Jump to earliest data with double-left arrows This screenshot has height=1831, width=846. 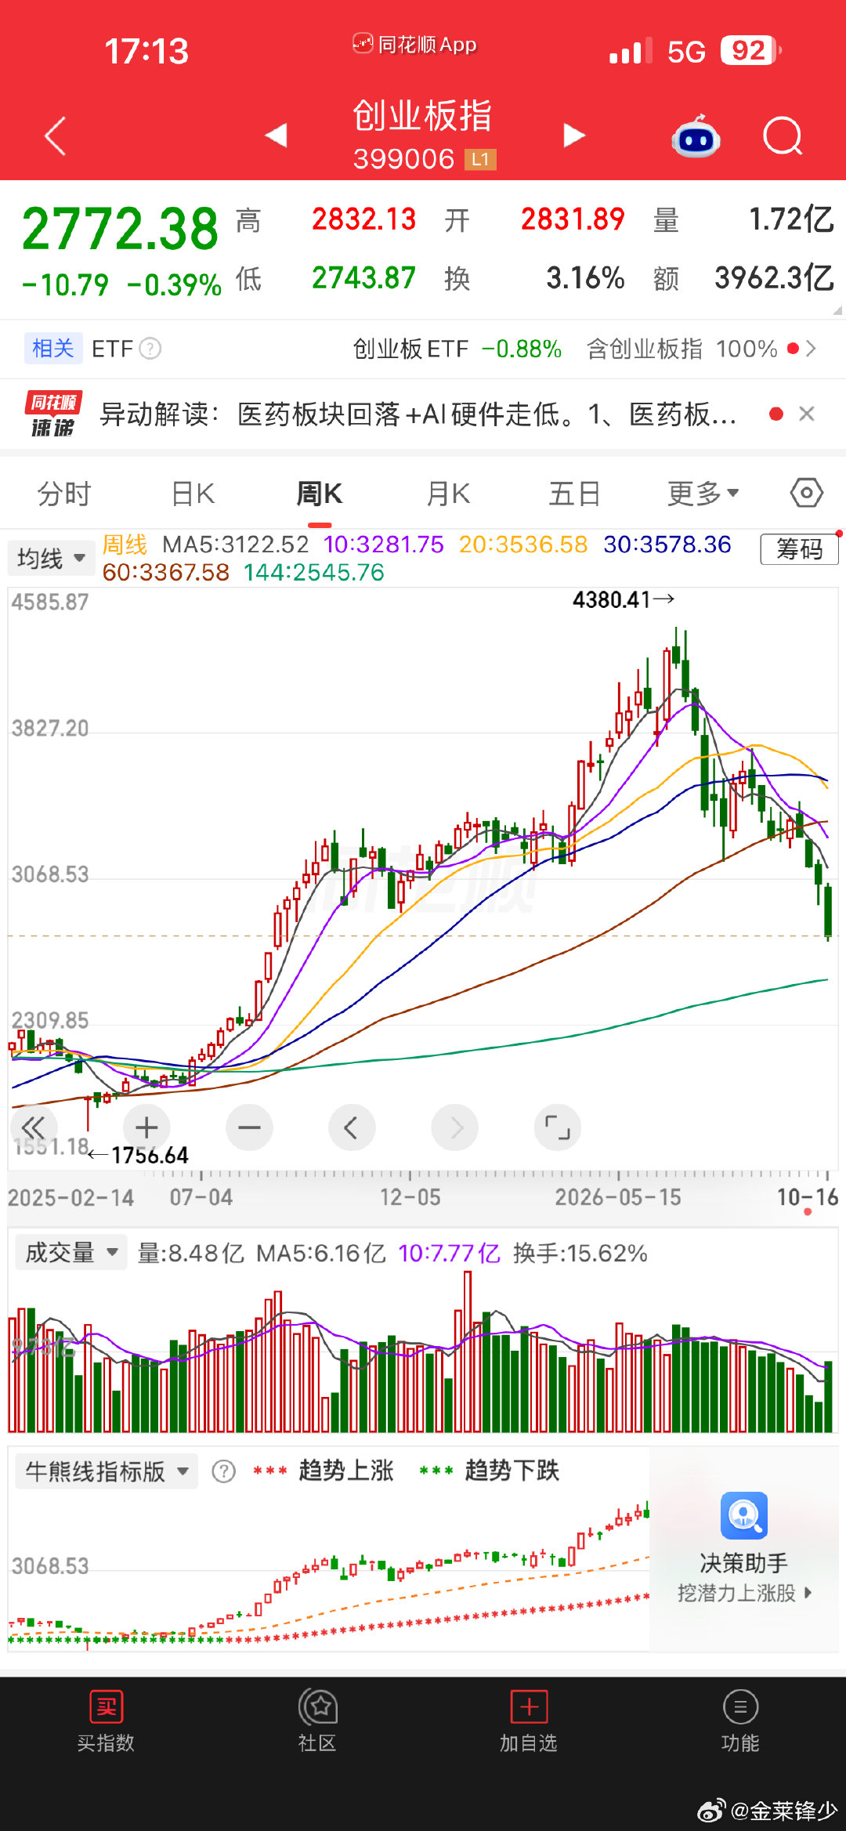[33, 1128]
